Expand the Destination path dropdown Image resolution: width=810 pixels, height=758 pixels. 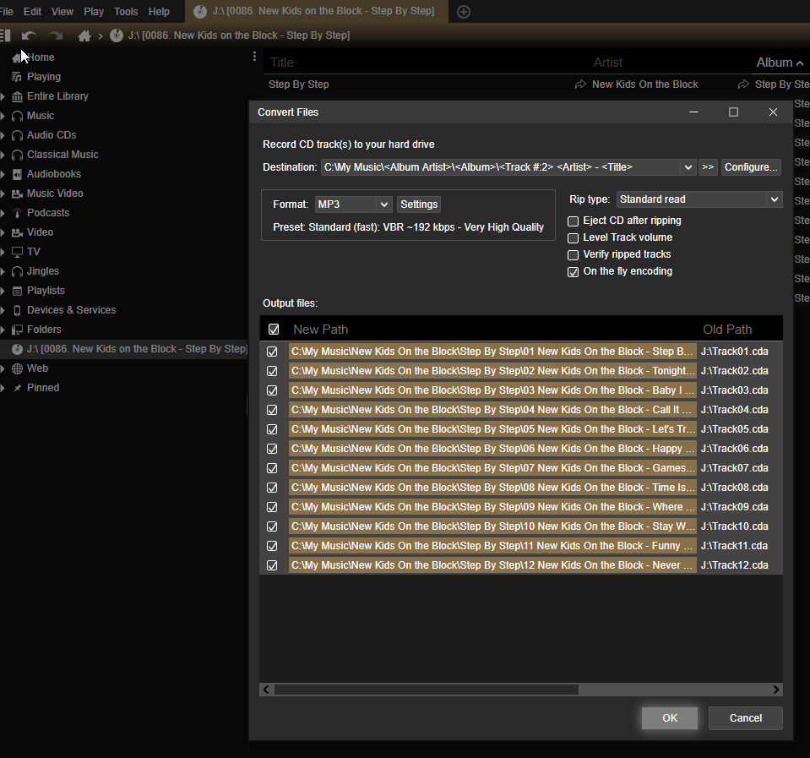pos(688,167)
